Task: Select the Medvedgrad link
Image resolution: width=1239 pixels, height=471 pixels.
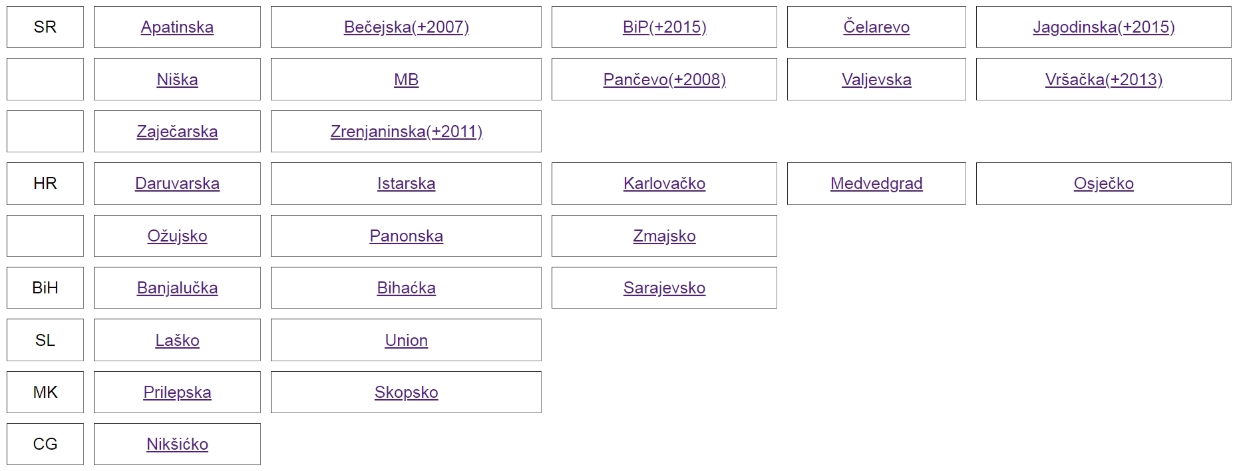Action: 876,184
